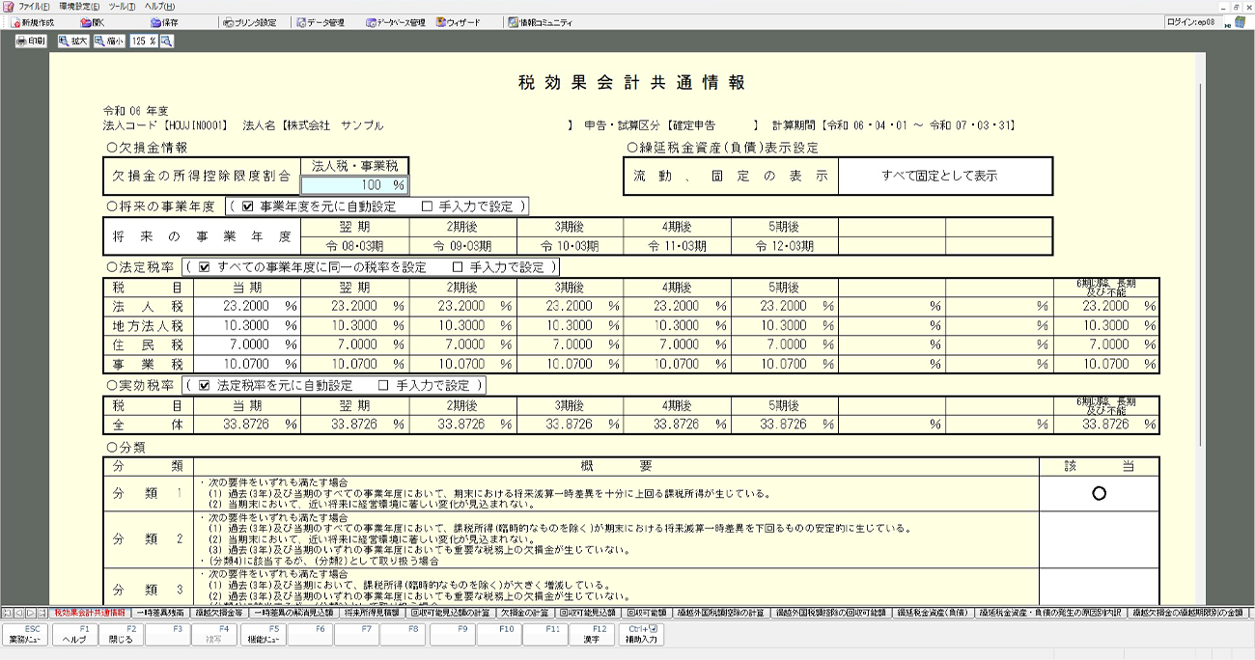Toggle 法定税率を元に自動設定 checkbox
This screenshot has width=1255, height=660.
204,385
